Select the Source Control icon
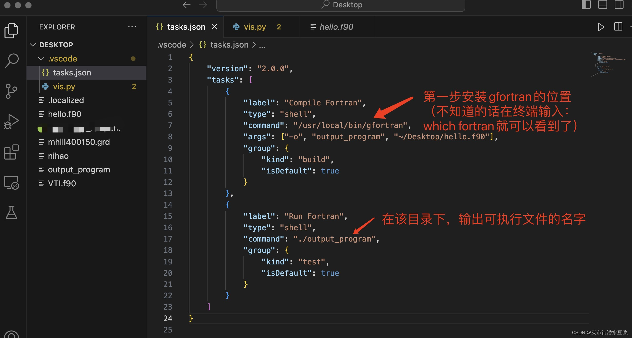The height and width of the screenshot is (338, 632). click(x=12, y=91)
